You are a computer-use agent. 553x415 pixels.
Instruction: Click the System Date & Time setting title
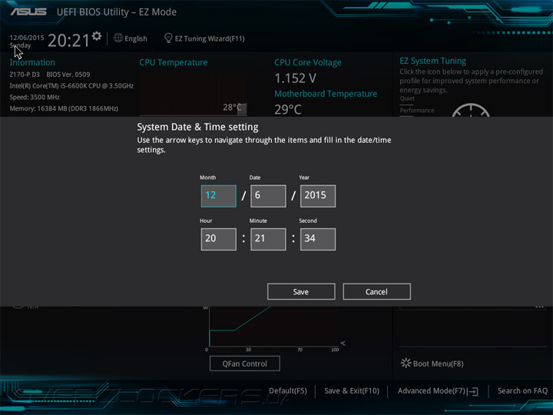point(197,127)
